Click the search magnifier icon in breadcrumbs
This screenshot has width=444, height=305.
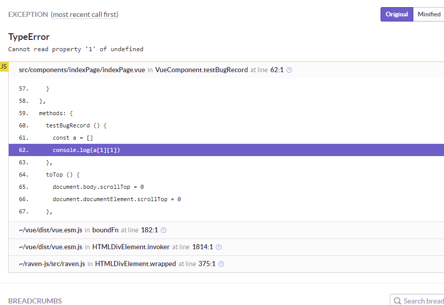point(397,301)
